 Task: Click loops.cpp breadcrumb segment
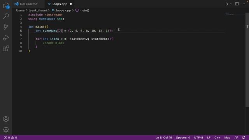(x=63, y=10)
